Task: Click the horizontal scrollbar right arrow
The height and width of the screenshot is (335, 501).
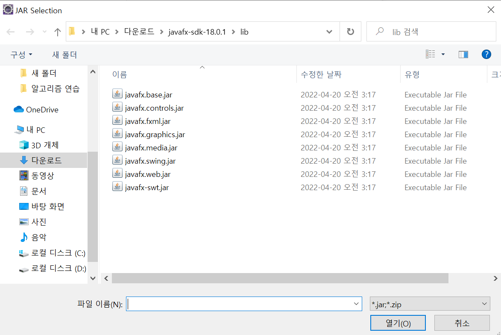Action: [x=495, y=279]
